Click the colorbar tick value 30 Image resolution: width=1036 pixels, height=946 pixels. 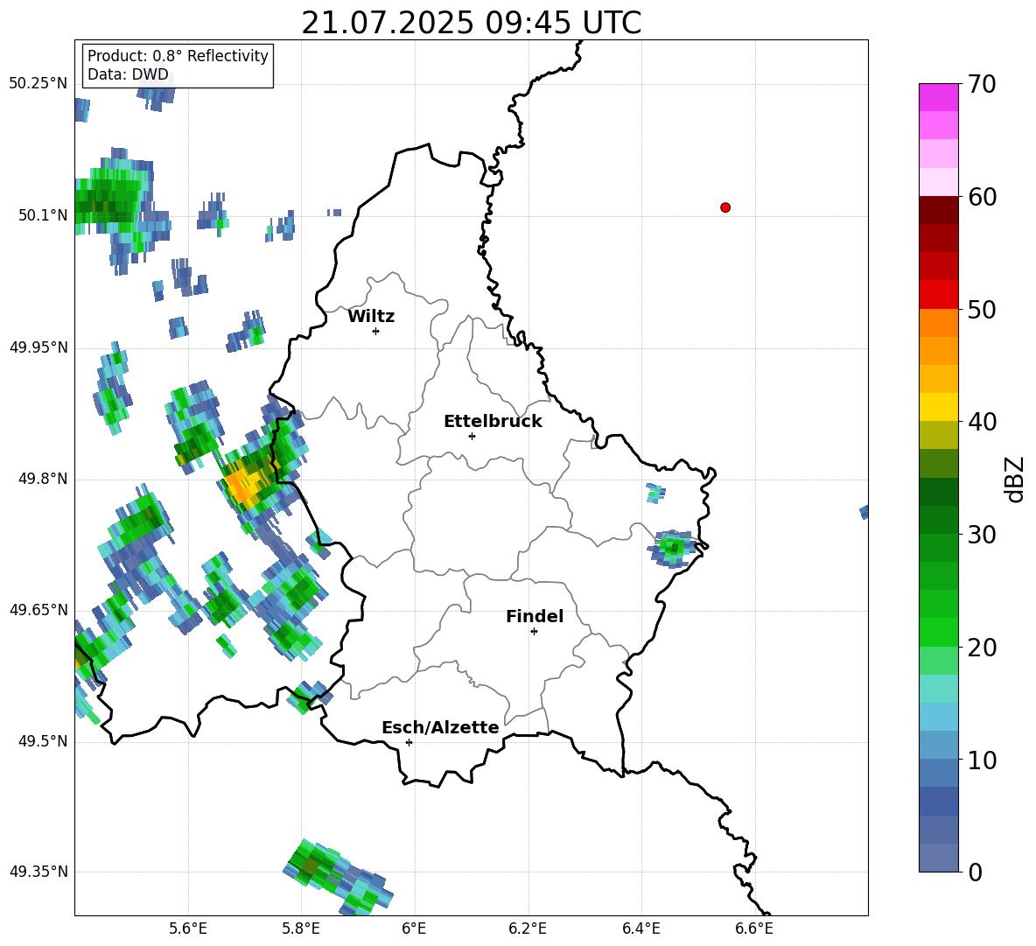pyautogui.click(x=981, y=535)
